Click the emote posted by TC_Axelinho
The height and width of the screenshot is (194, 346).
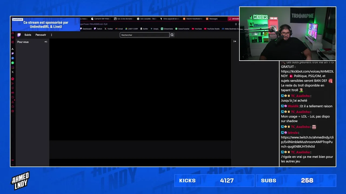[x=314, y=127]
